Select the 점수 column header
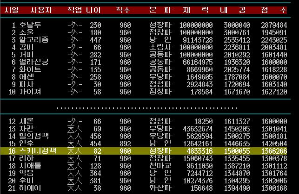299x194 pixels. [273, 10]
